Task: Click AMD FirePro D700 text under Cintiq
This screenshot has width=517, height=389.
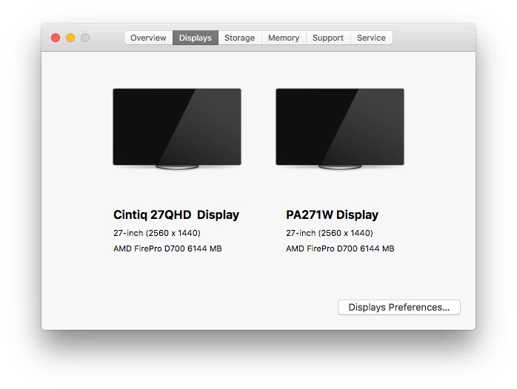Action: tap(167, 248)
